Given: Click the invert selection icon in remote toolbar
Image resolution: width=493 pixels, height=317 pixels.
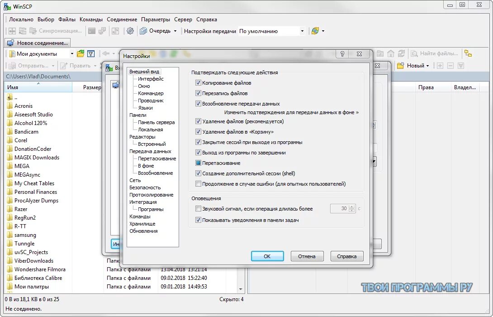Looking at the screenshot, I should 460,66.
